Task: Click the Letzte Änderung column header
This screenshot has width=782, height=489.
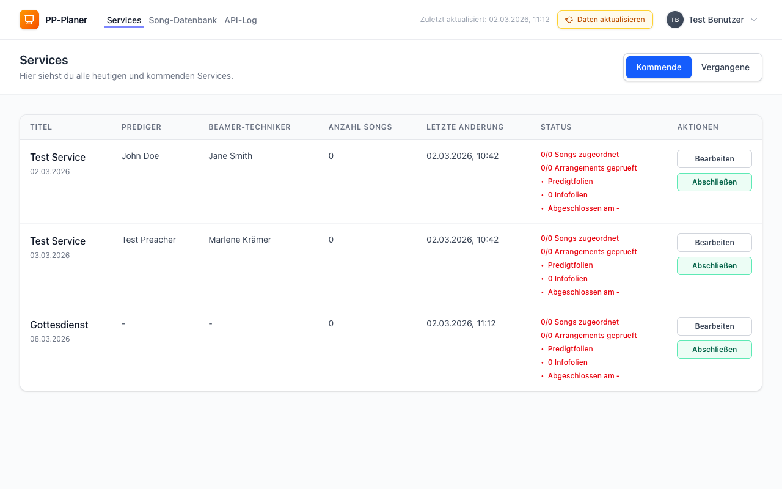Action: click(465, 127)
